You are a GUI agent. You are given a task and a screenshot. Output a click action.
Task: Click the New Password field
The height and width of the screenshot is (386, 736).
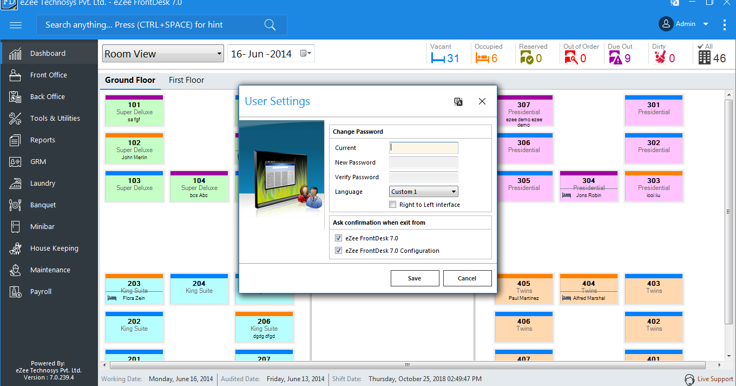pos(424,162)
